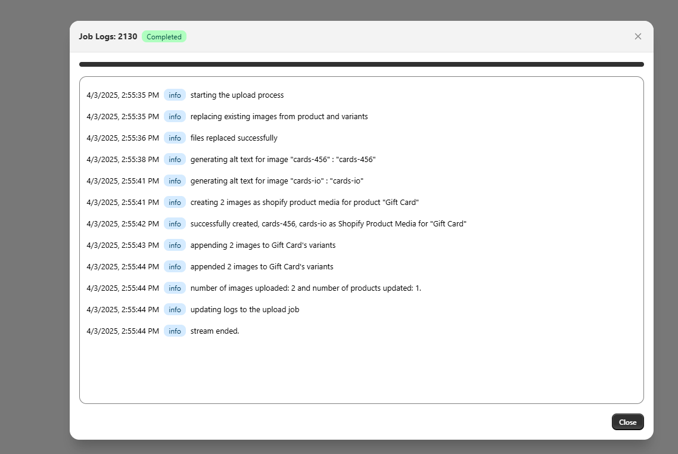Click the job progress bar

coord(361,64)
